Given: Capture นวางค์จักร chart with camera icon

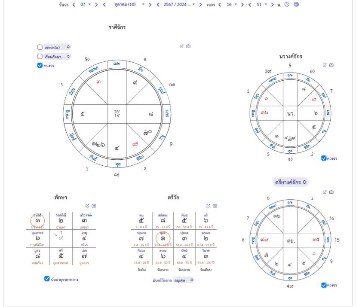Looking at the screenshot, I should (331, 65).
